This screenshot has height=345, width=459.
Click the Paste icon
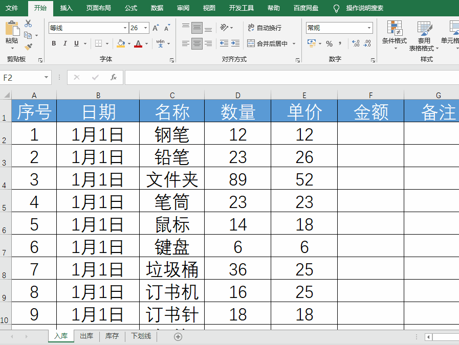point(12,28)
